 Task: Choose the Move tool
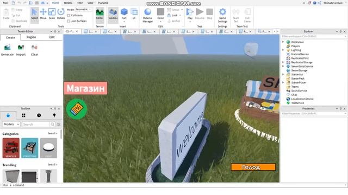(x=43, y=14)
